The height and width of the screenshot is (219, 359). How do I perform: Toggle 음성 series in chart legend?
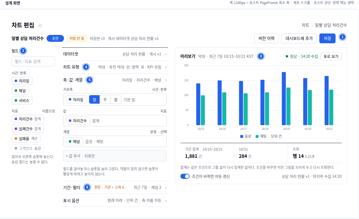tap(246, 136)
